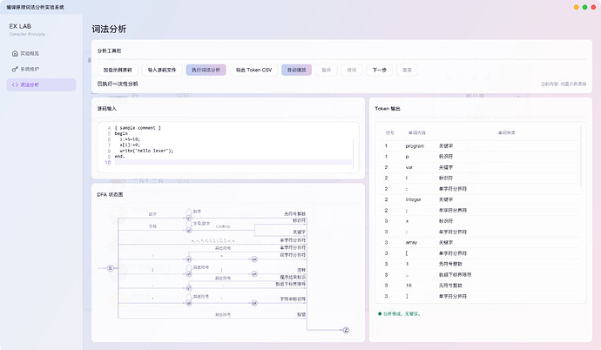Screen dimensions: 601x350
Task: Select the "program" token row
Action: pyautogui.click(x=481, y=146)
